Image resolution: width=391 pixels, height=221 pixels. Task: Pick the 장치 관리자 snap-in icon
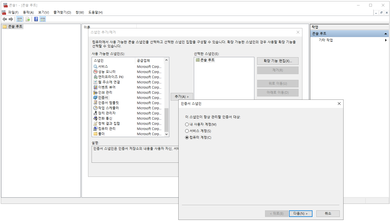pyautogui.click(x=95, y=113)
